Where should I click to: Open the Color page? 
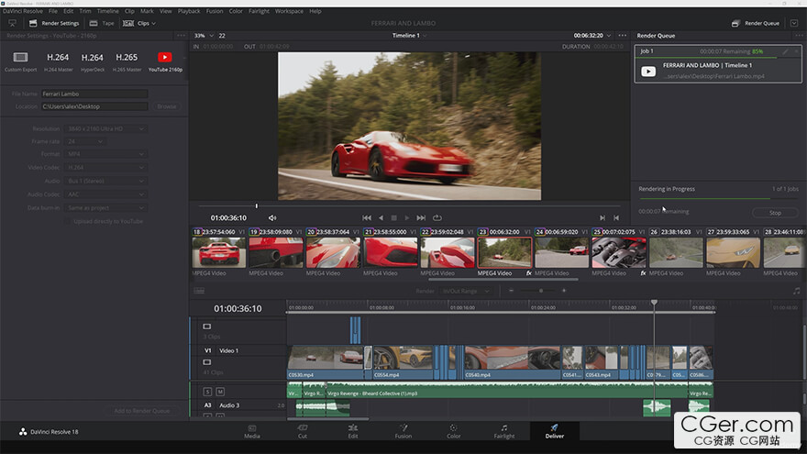tap(453, 431)
